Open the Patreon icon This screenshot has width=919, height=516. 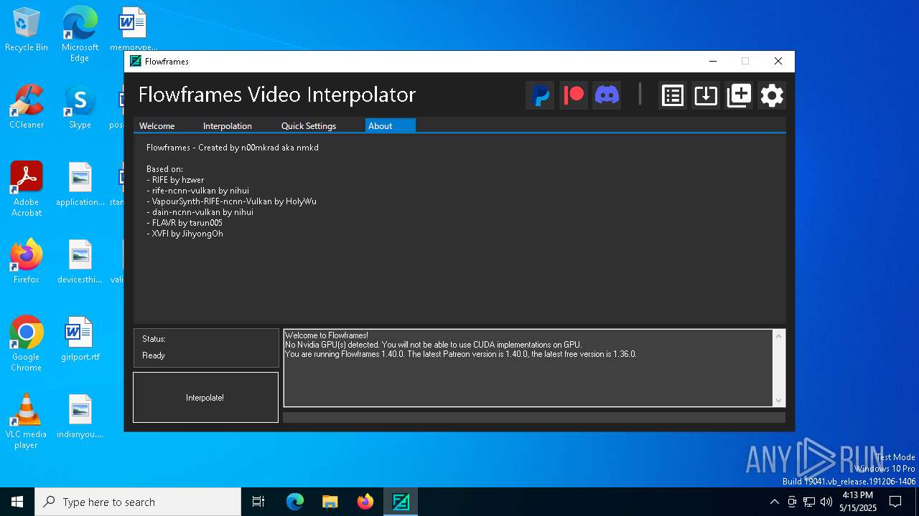(574, 95)
